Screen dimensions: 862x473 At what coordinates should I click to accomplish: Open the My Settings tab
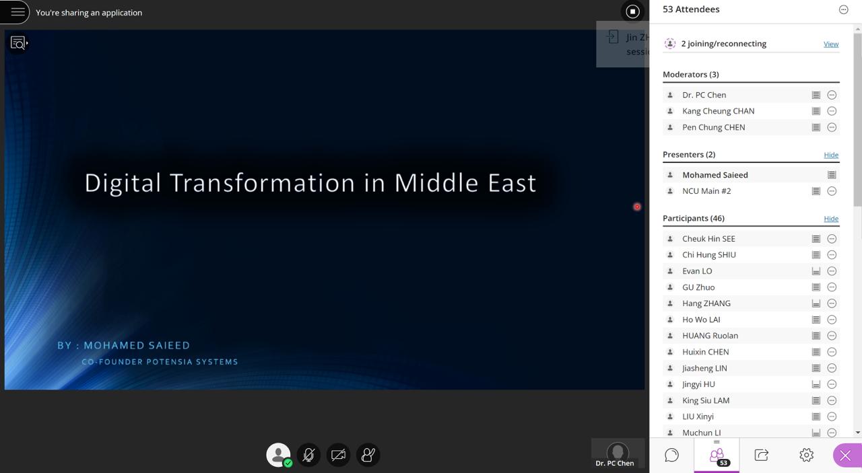pos(806,456)
